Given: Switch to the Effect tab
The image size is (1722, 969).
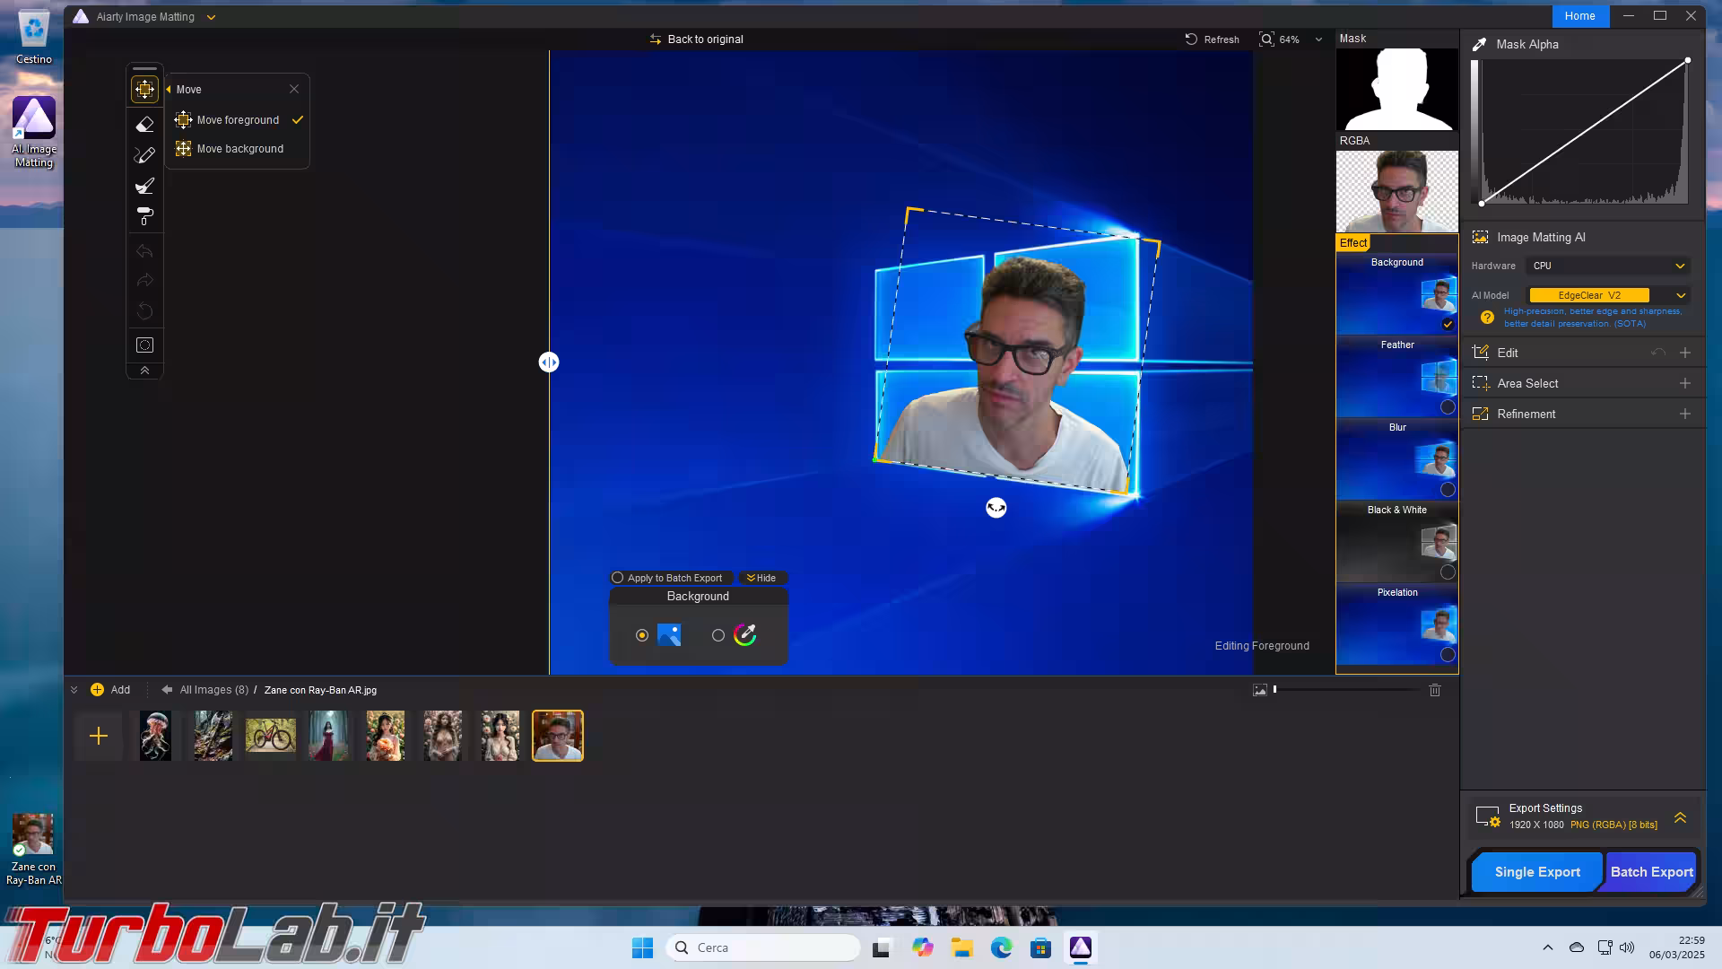Looking at the screenshot, I should pos(1352,243).
